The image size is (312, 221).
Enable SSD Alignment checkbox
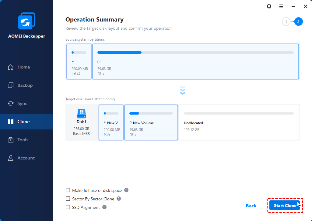click(68, 207)
